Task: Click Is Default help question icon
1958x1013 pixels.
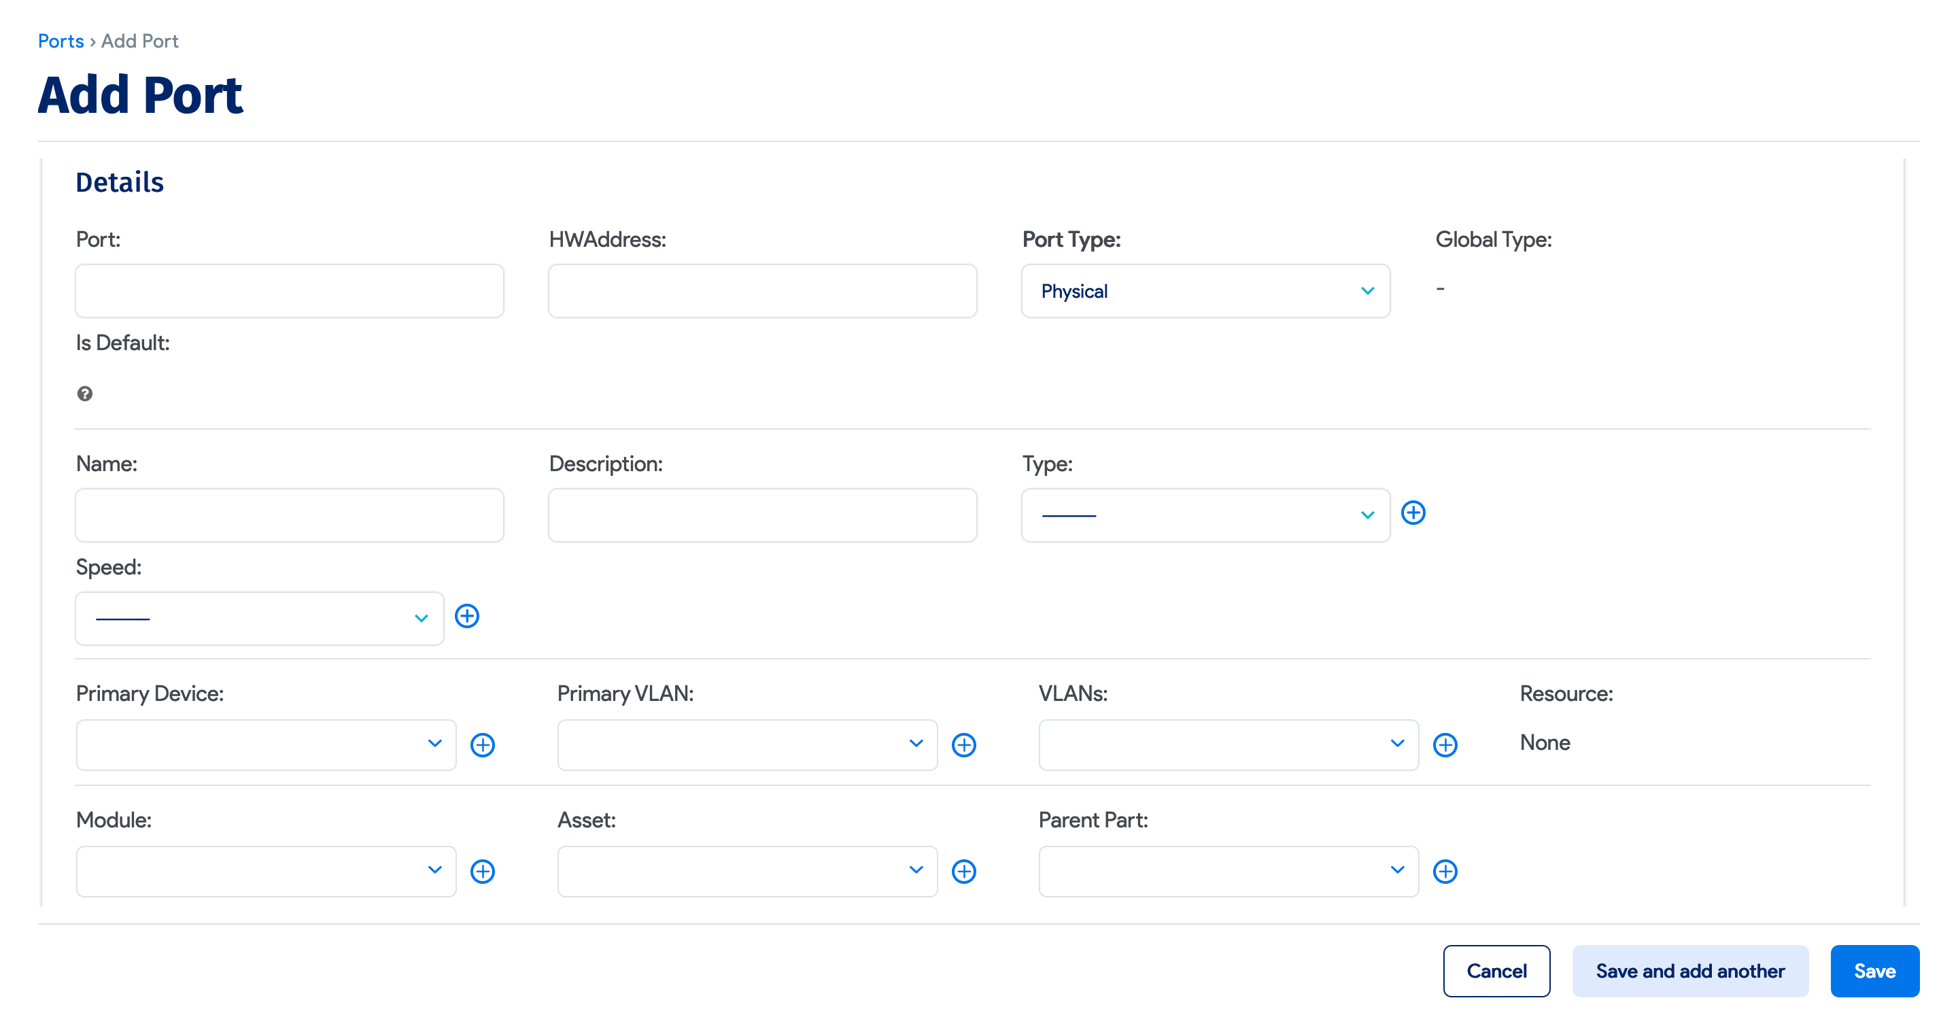Action: pyautogui.click(x=85, y=394)
